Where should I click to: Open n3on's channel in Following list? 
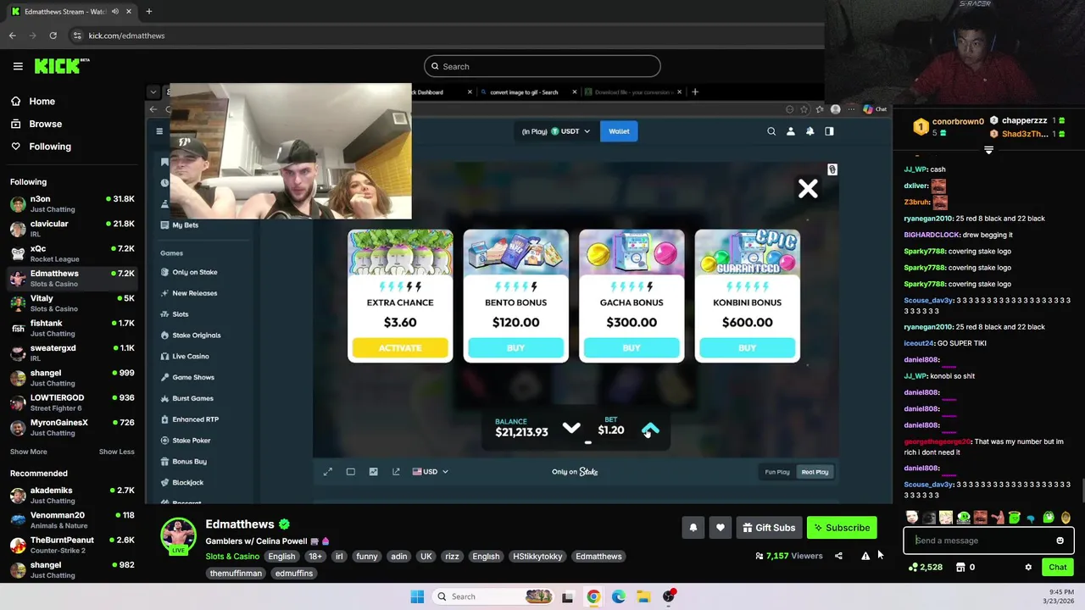coord(72,203)
